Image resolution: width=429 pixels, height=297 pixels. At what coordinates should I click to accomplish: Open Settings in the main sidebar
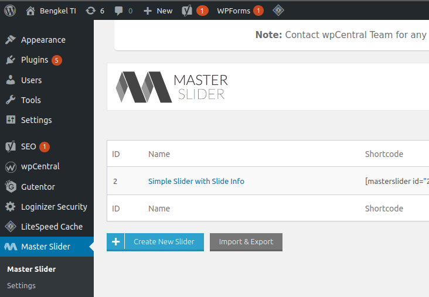[36, 120]
